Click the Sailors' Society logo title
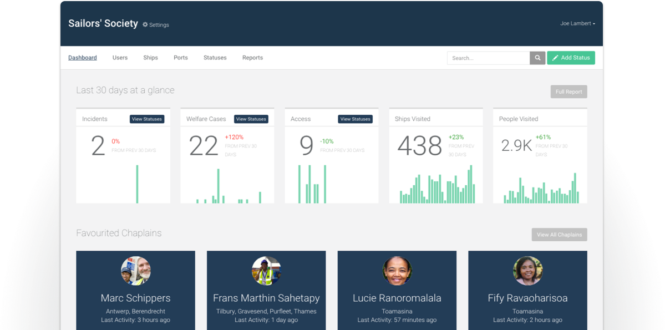This screenshot has height=330, width=665. coord(103,23)
